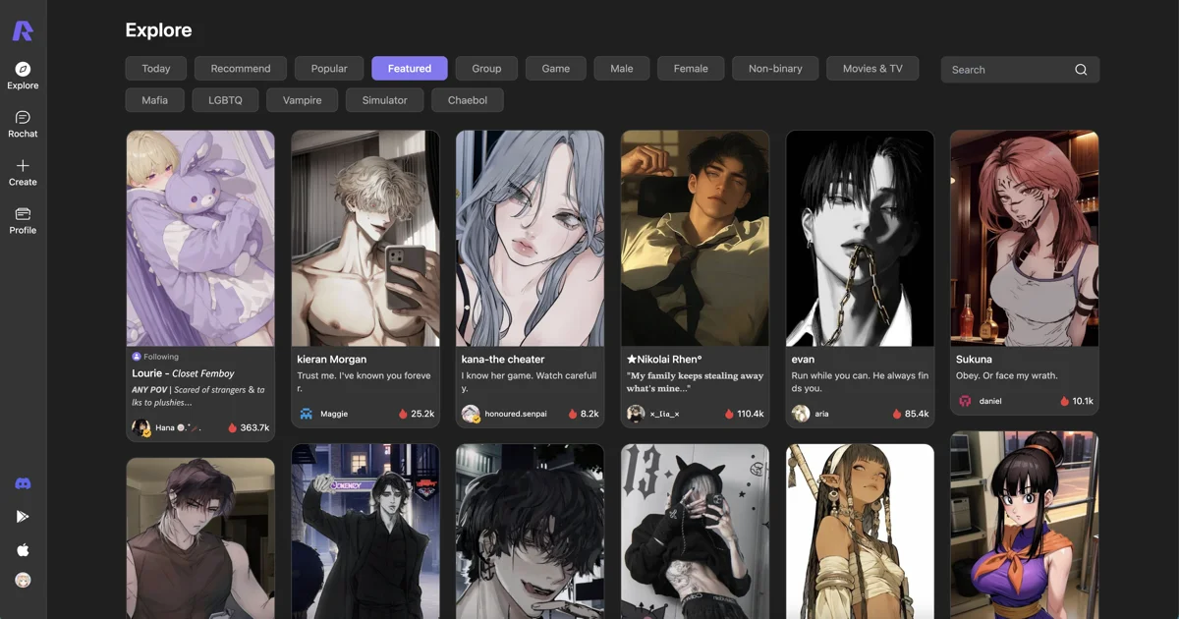Open Rochat chat messages icon

pyautogui.click(x=23, y=118)
